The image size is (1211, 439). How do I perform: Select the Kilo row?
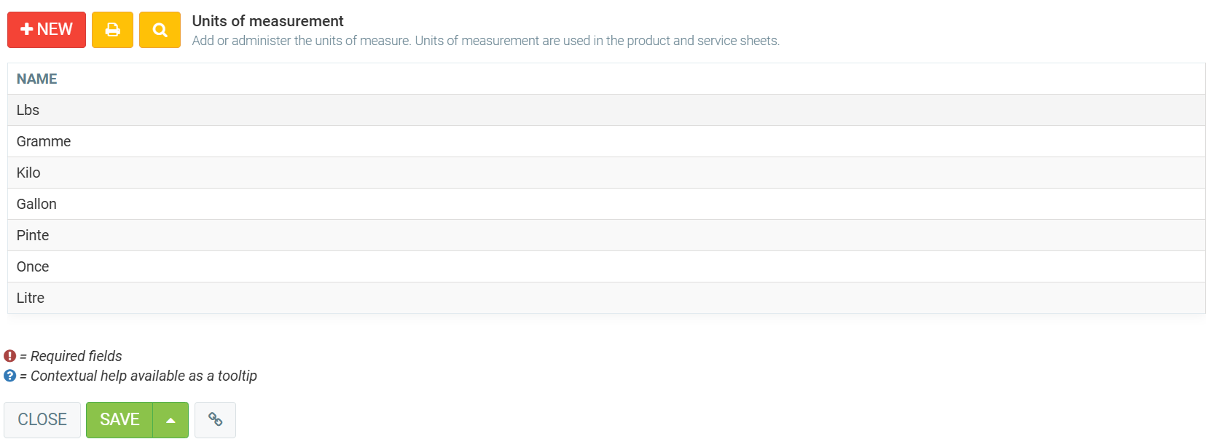click(x=28, y=173)
